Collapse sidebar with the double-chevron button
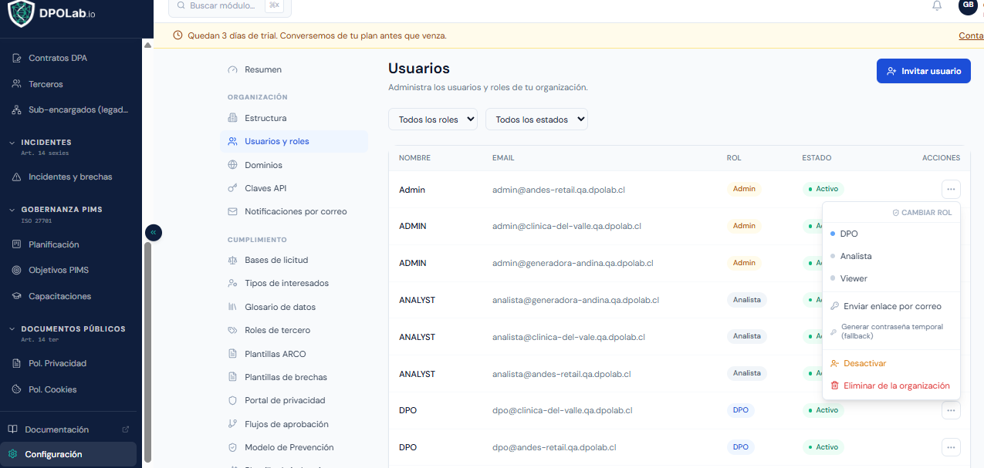This screenshot has width=984, height=468. [x=154, y=232]
